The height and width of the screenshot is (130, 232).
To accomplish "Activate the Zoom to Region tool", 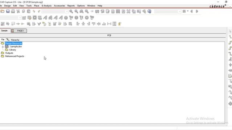I will (82, 11).
